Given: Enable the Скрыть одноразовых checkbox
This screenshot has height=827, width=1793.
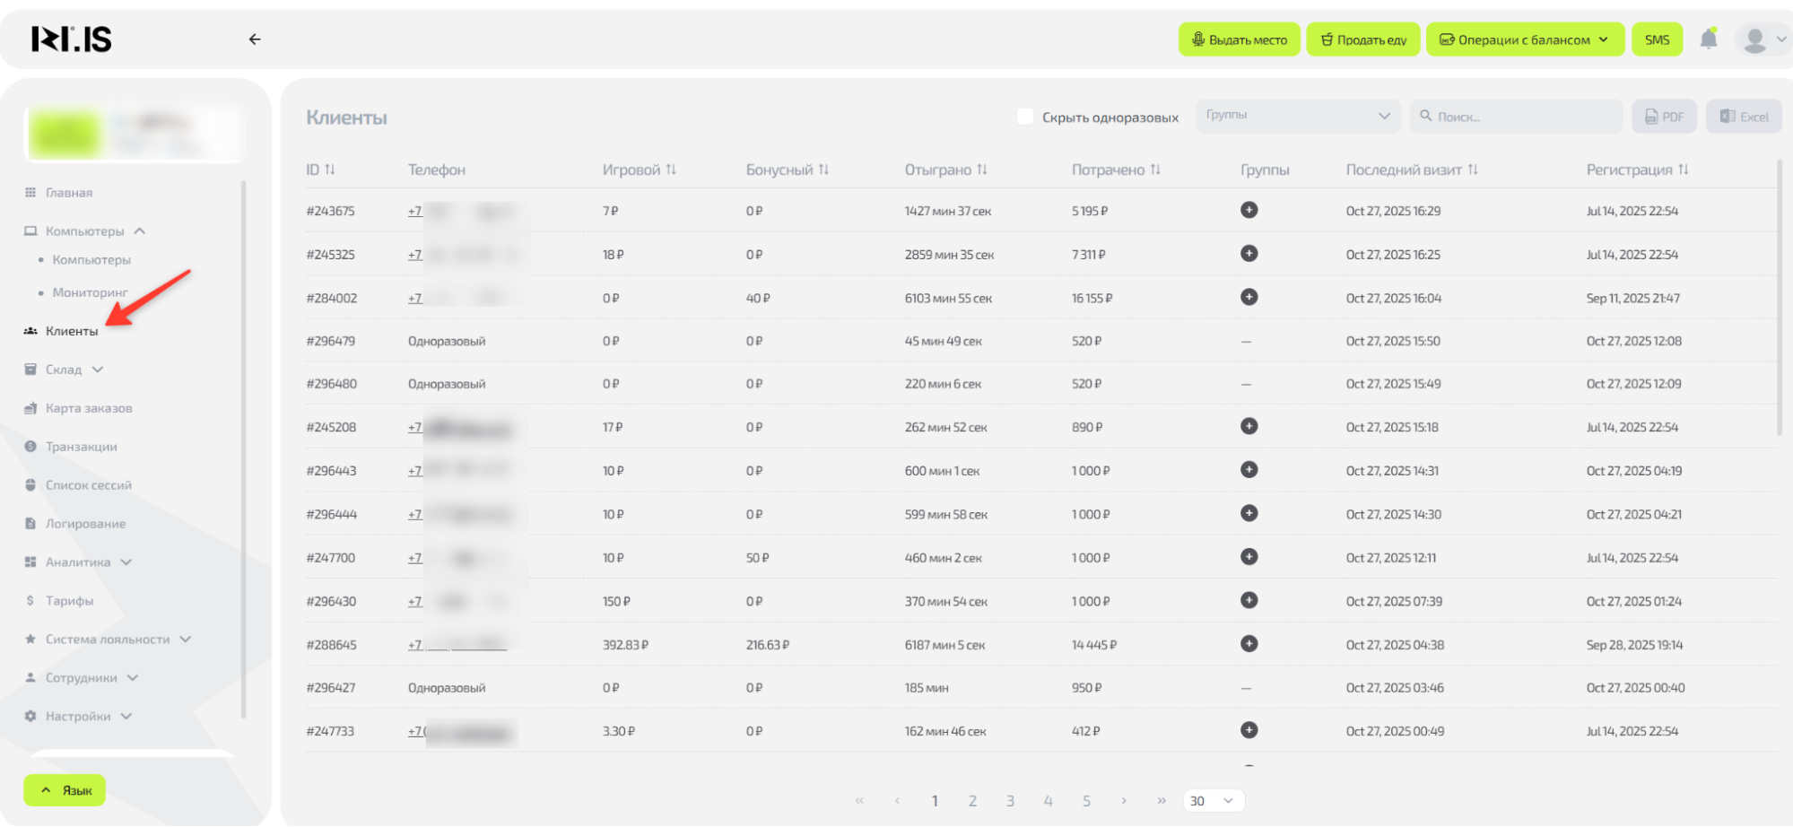Looking at the screenshot, I should tap(1025, 117).
